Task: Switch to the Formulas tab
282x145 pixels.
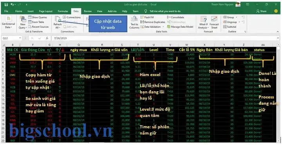Action: click(x=63, y=11)
